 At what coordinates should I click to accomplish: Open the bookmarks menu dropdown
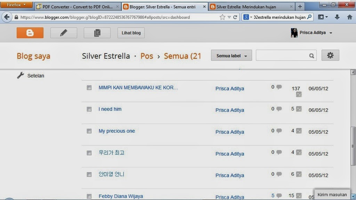pos(323,17)
